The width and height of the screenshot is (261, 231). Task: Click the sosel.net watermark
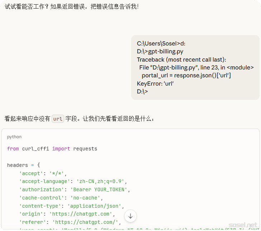click(x=243, y=225)
